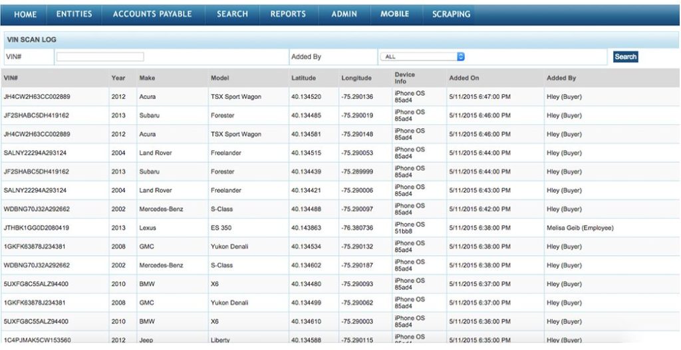Click SEARCH in the navigation bar
The width and height of the screenshot is (681, 350).
tap(232, 14)
